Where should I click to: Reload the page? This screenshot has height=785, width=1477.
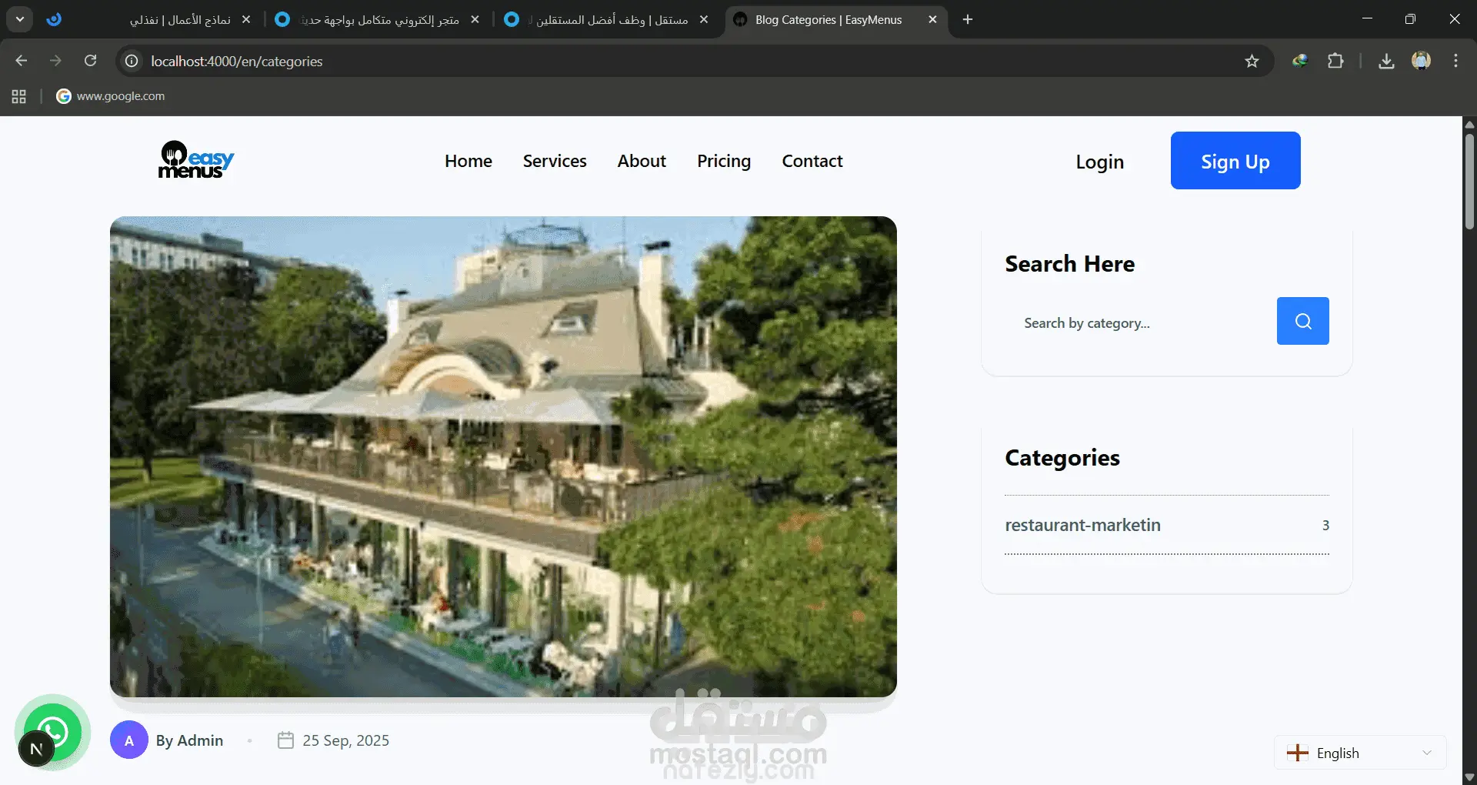coord(90,61)
